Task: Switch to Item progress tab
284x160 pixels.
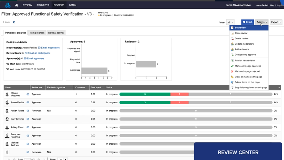Action: (37, 33)
